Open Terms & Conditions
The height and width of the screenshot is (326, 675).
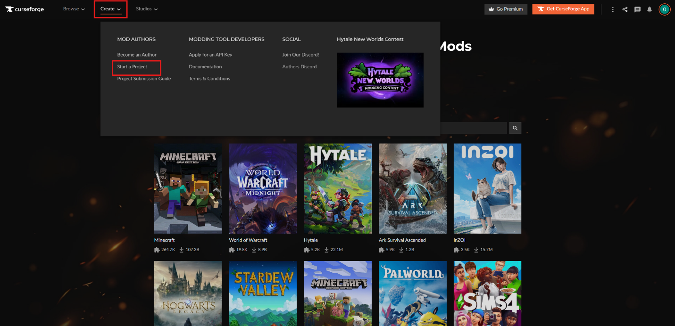pyautogui.click(x=209, y=79)
